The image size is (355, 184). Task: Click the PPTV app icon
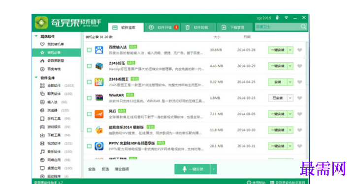coord(99,146)
